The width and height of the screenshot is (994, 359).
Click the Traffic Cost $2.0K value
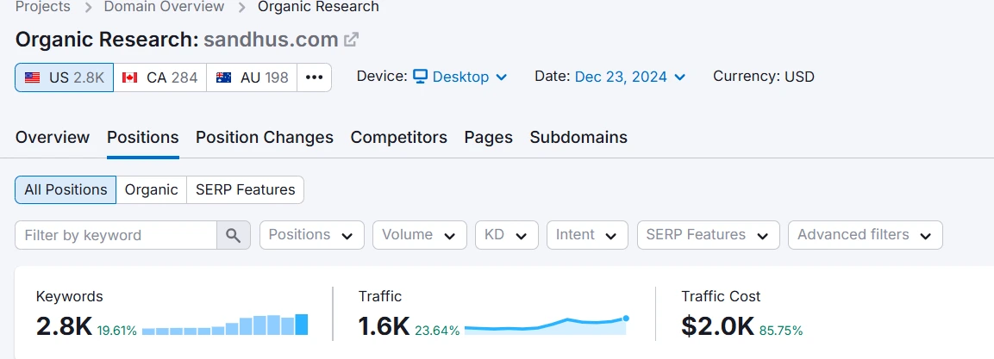(717, 326)
